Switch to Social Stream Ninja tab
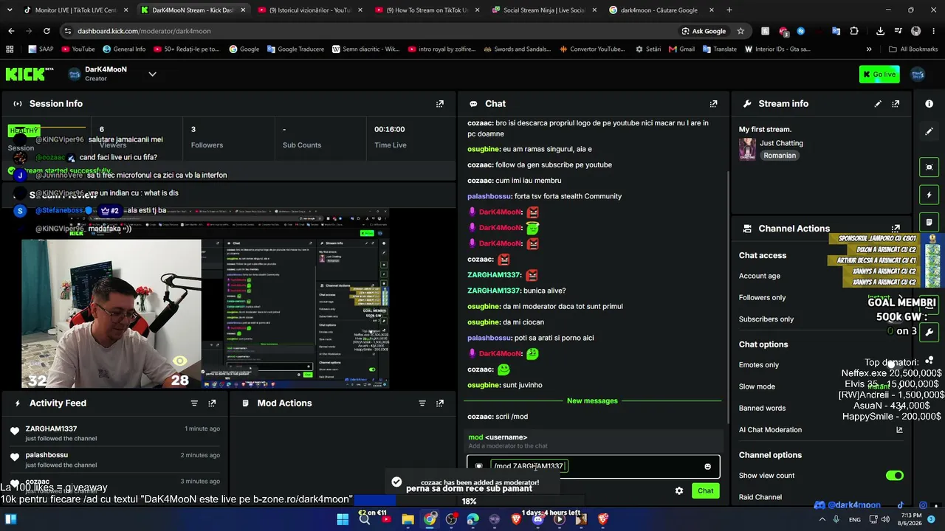 [543, 10]
